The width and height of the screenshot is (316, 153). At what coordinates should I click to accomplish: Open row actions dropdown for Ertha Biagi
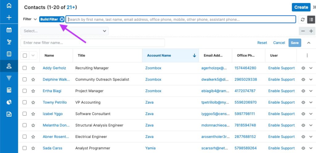point(311,91)
